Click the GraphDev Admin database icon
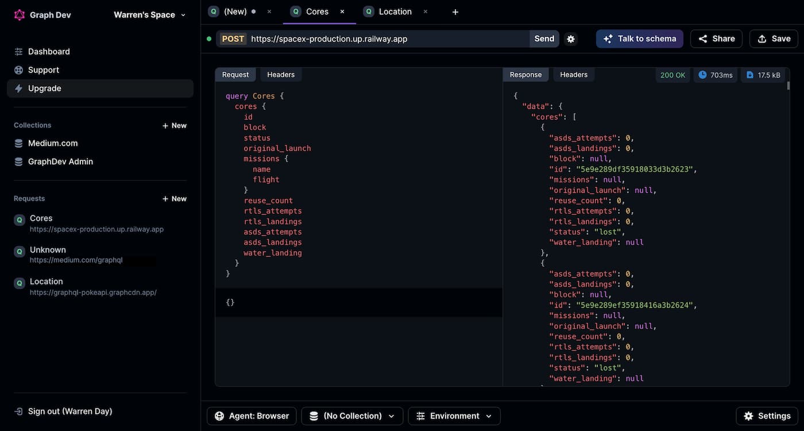This screenshot has height=431, width=804. [18, 162]
